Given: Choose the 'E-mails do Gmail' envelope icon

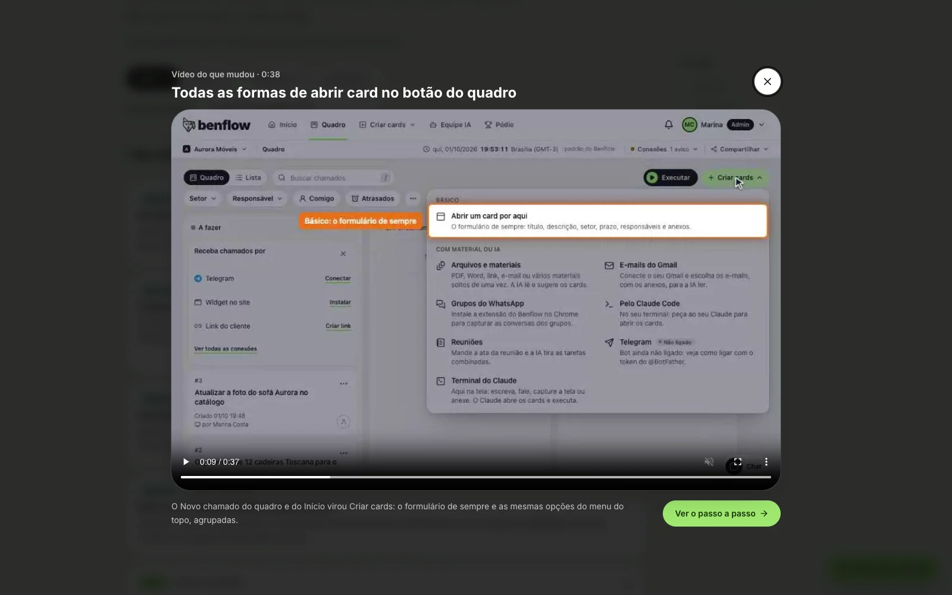Looking at the screenshot, I should (609, 266).
